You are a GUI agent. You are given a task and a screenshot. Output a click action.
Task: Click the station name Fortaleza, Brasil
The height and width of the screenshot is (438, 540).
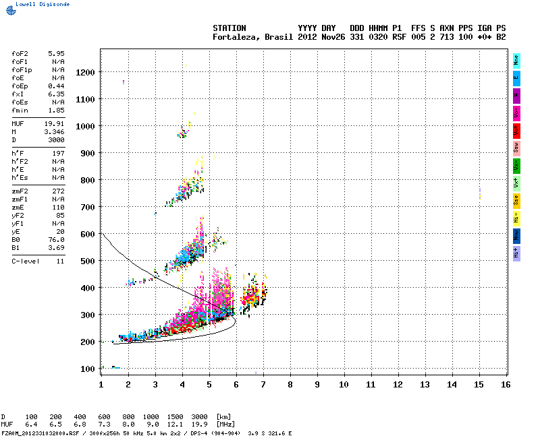tap(252, 37)
